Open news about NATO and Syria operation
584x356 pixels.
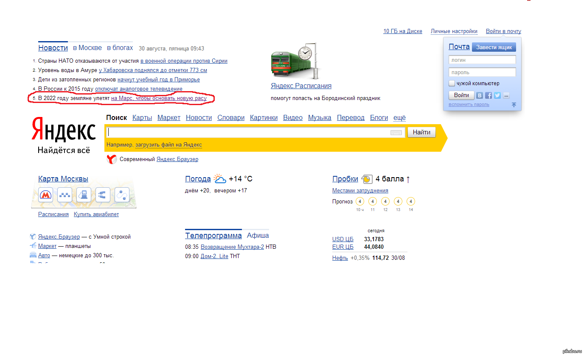coord(184,61)
